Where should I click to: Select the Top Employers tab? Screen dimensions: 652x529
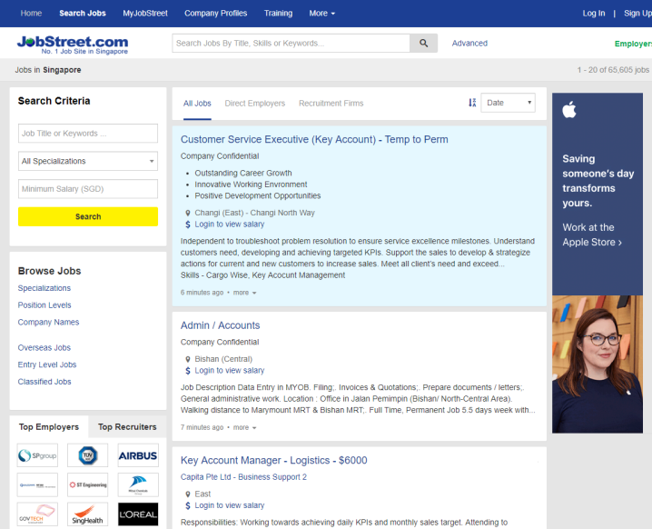[x=49, y=426]
